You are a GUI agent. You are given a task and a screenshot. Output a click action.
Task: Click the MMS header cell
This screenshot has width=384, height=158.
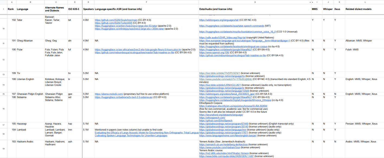click(317, 9)
